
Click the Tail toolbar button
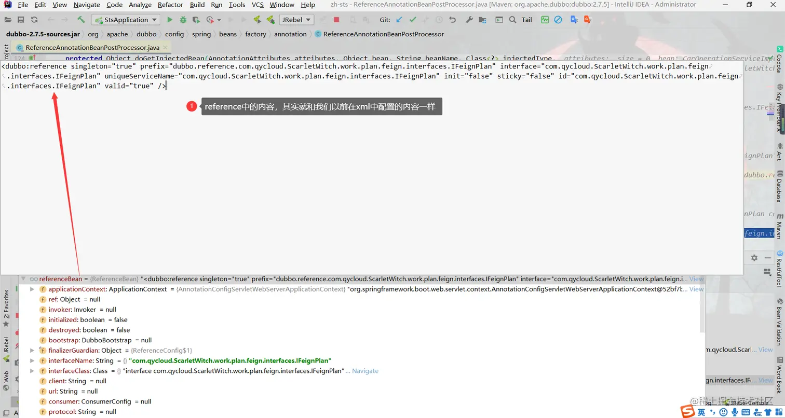point(527,20)
